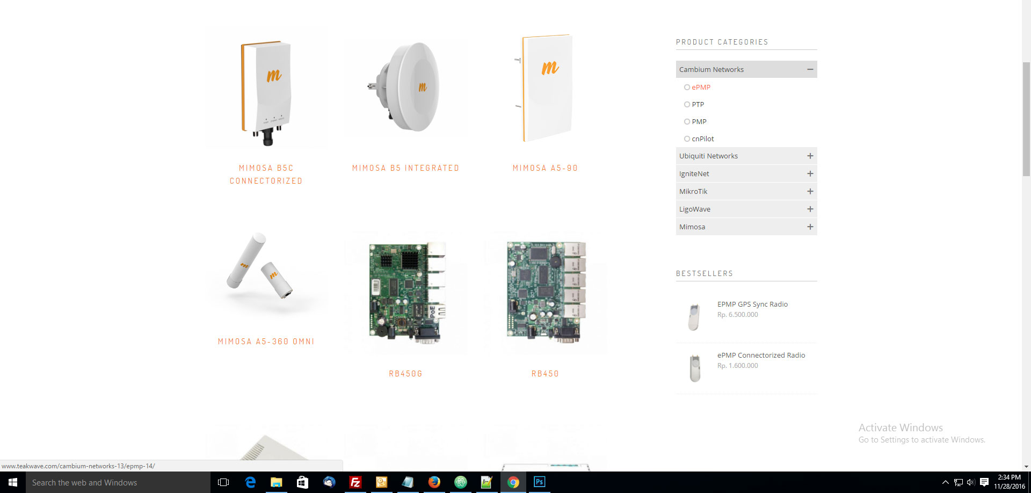Open FileZilla from the taskbar
1031x493 pixels.
click(x=355, y=482)
